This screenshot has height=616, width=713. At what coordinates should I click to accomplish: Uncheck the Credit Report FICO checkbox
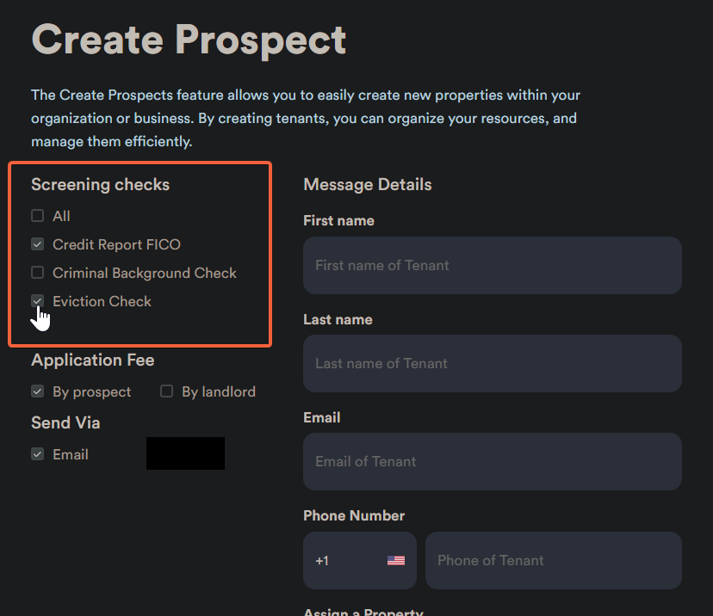pyautogui.click(x=37, y=244)
